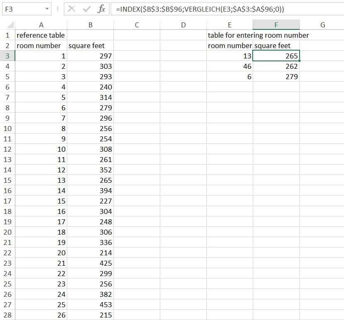Select column A header

(x=41, y=25)
